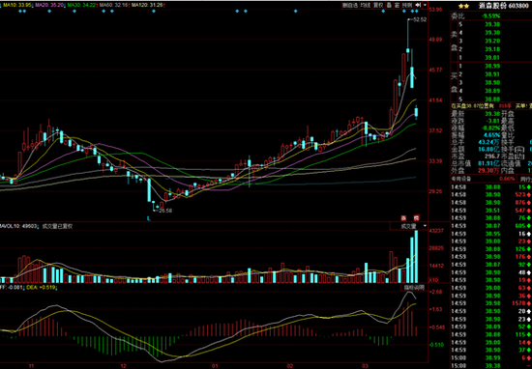Click the yellow star rating icons

pos(463,6)
